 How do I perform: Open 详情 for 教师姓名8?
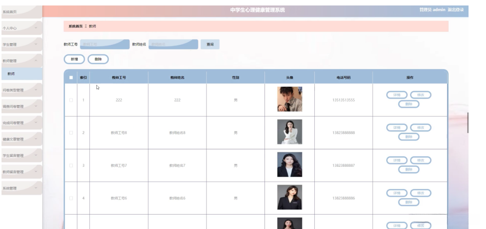[397, 127]
